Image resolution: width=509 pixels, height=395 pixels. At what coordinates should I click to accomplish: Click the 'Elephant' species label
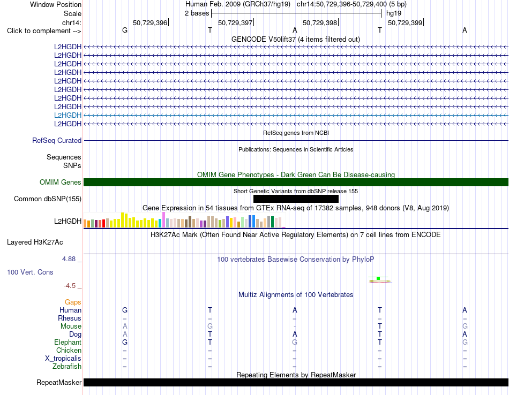point(68,342)
